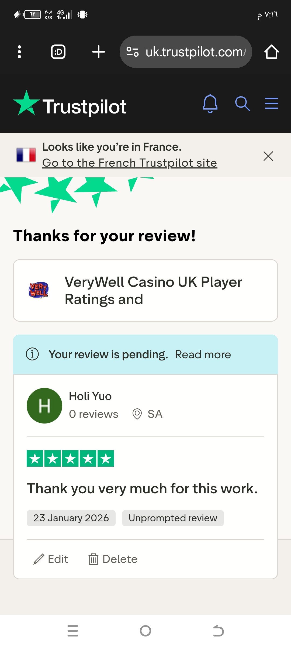This screenshot has height=647, width=291.
Task: Open Trustpilot notifications bell
Action: [x=210, y=104]
